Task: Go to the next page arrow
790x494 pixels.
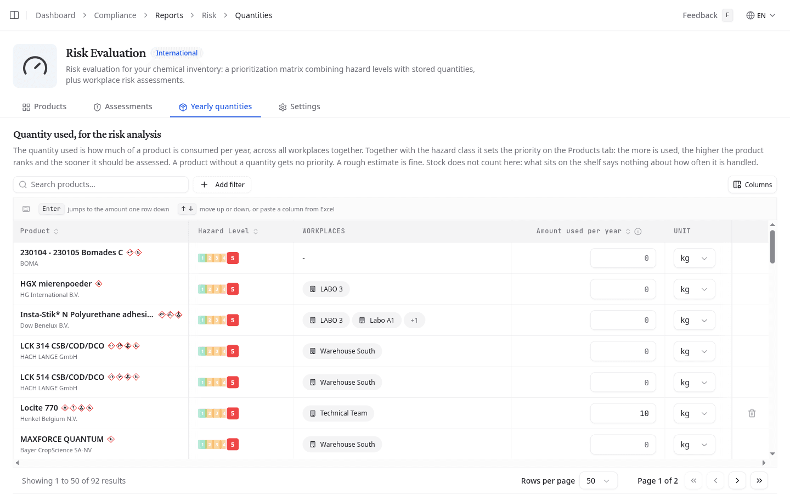Action: pyautogui.click(x=737, y=481)
